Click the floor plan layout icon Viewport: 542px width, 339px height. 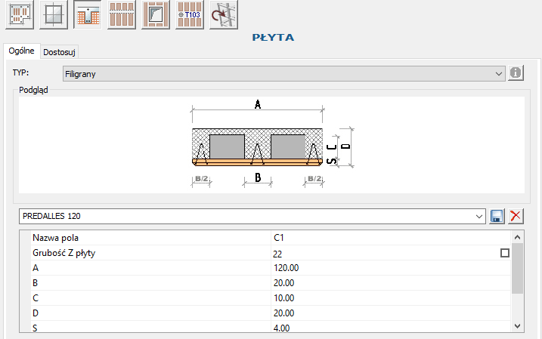[x=20, y=15]
